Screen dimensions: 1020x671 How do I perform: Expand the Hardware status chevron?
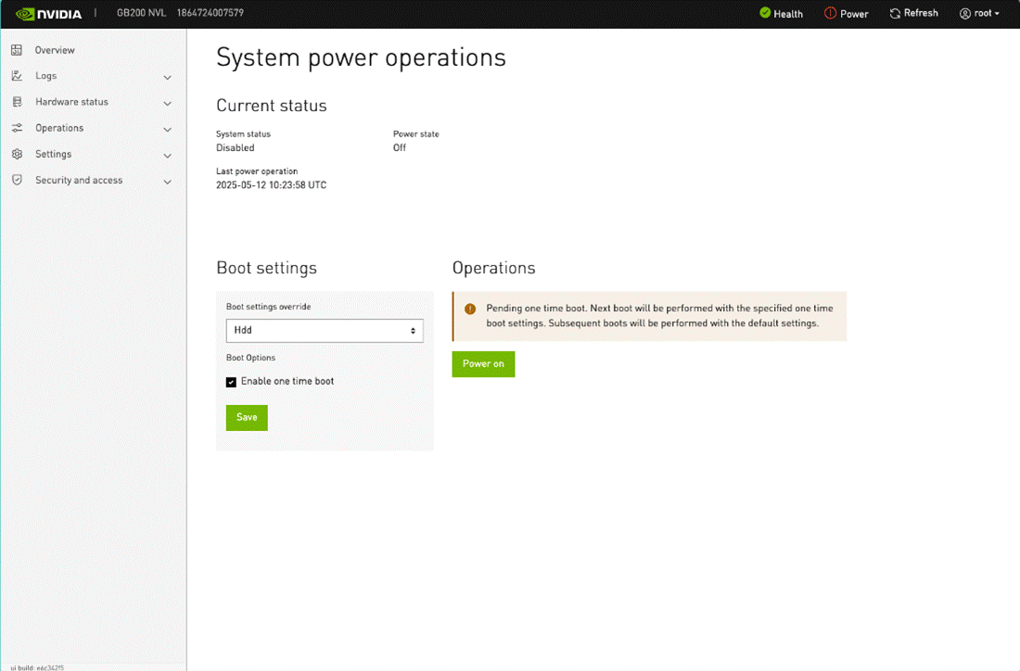(168, 103)
